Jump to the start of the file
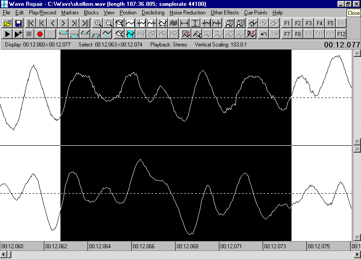Image resolution: width=361 pixels, height=260 pixels. pos(31,23)
